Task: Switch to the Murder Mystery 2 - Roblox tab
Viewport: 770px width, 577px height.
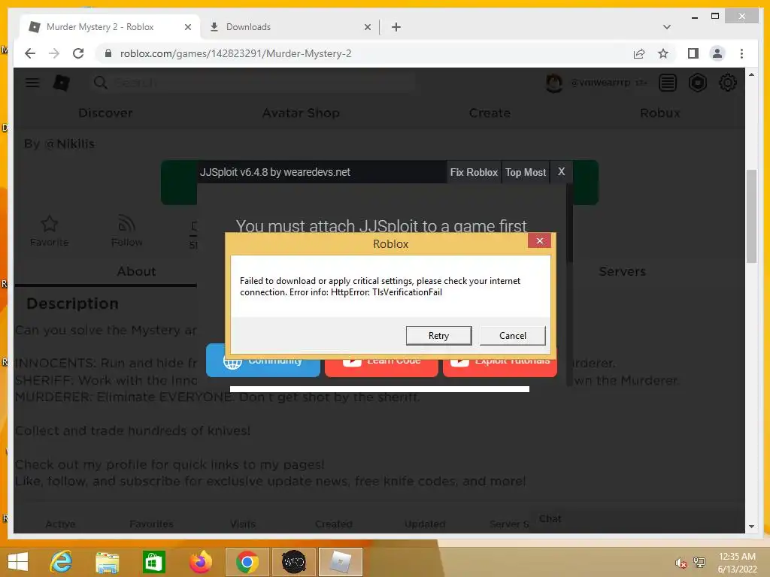Action: click(x=100, y=27)
